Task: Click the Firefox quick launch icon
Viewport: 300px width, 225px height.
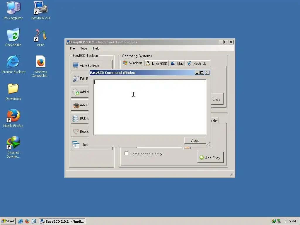Action: coord(27,221)
